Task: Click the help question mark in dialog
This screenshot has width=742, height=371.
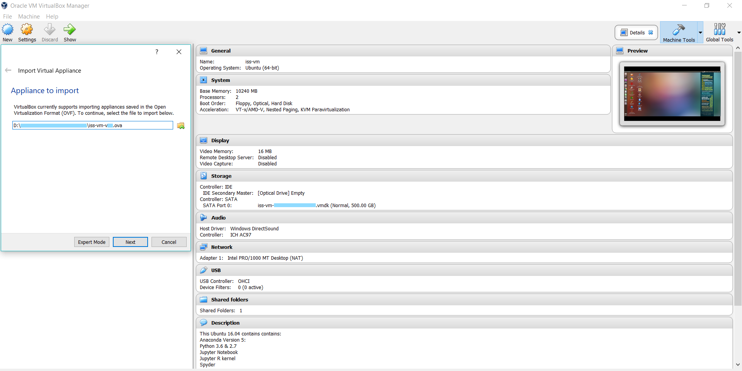Action: [157, 52]
